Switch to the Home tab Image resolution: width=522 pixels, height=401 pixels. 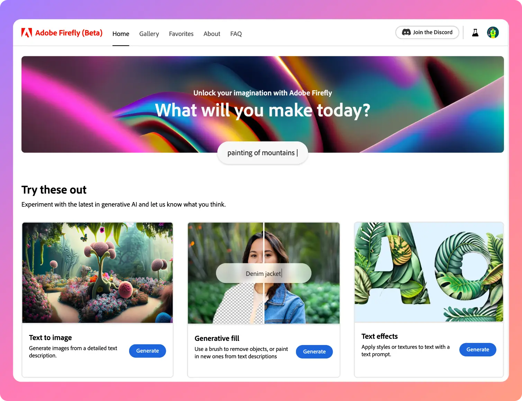pyautogui.click(x=121, y=34)
